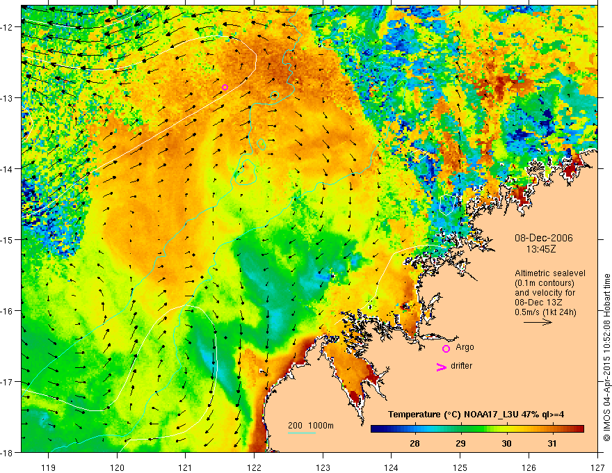Click the longitude label 127

pos(597,467)
